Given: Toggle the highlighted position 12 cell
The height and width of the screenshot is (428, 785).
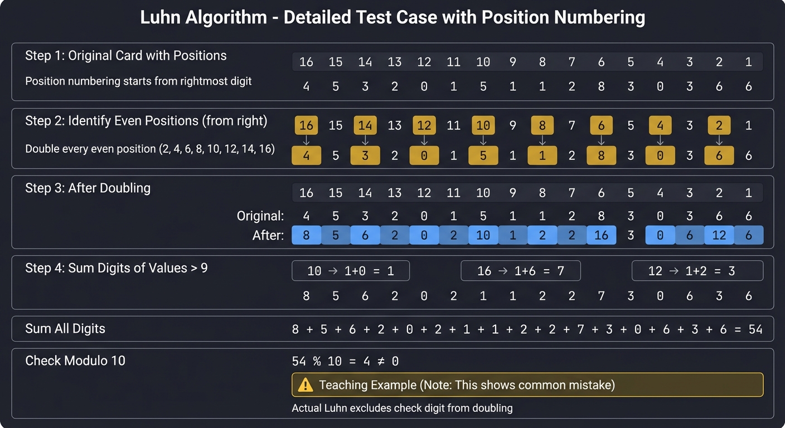Looking at the screenshot, I should (x=424, y=125).
